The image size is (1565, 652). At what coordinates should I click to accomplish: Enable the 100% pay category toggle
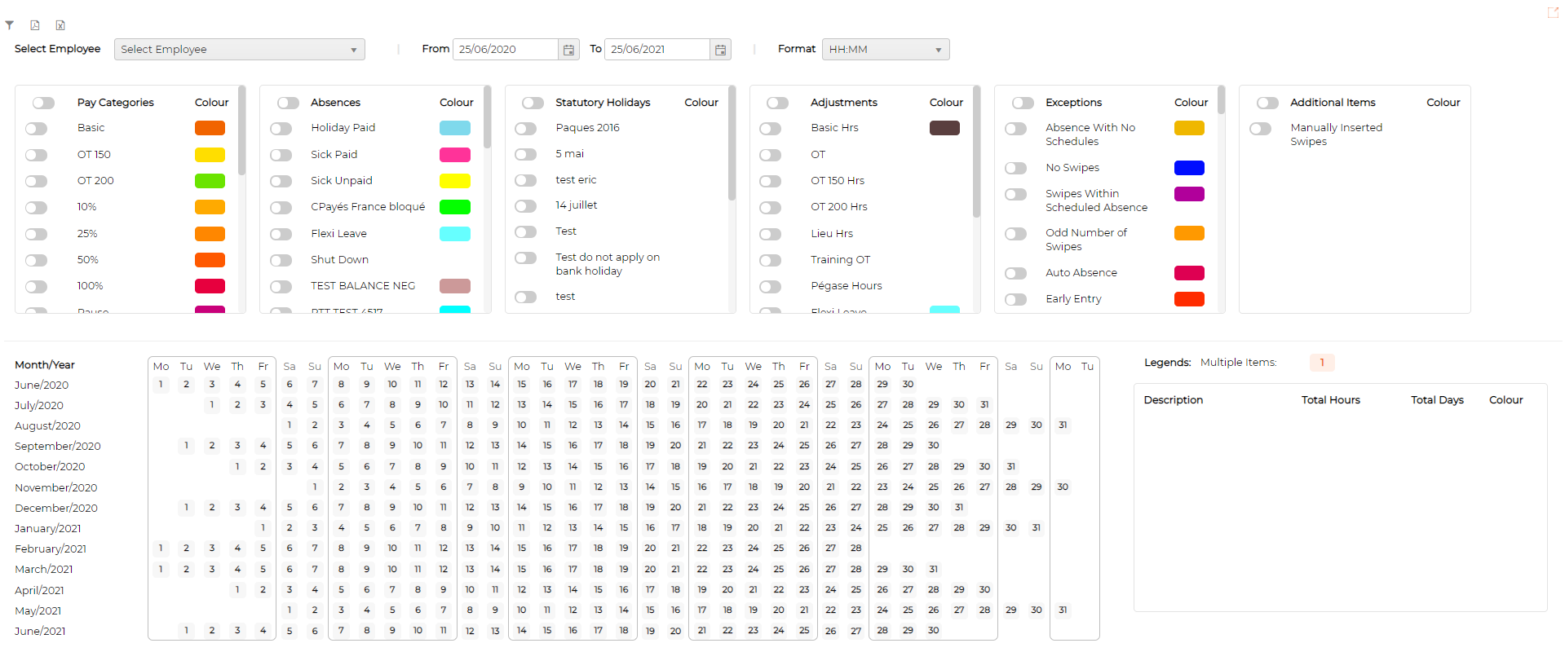pos(36,287)
